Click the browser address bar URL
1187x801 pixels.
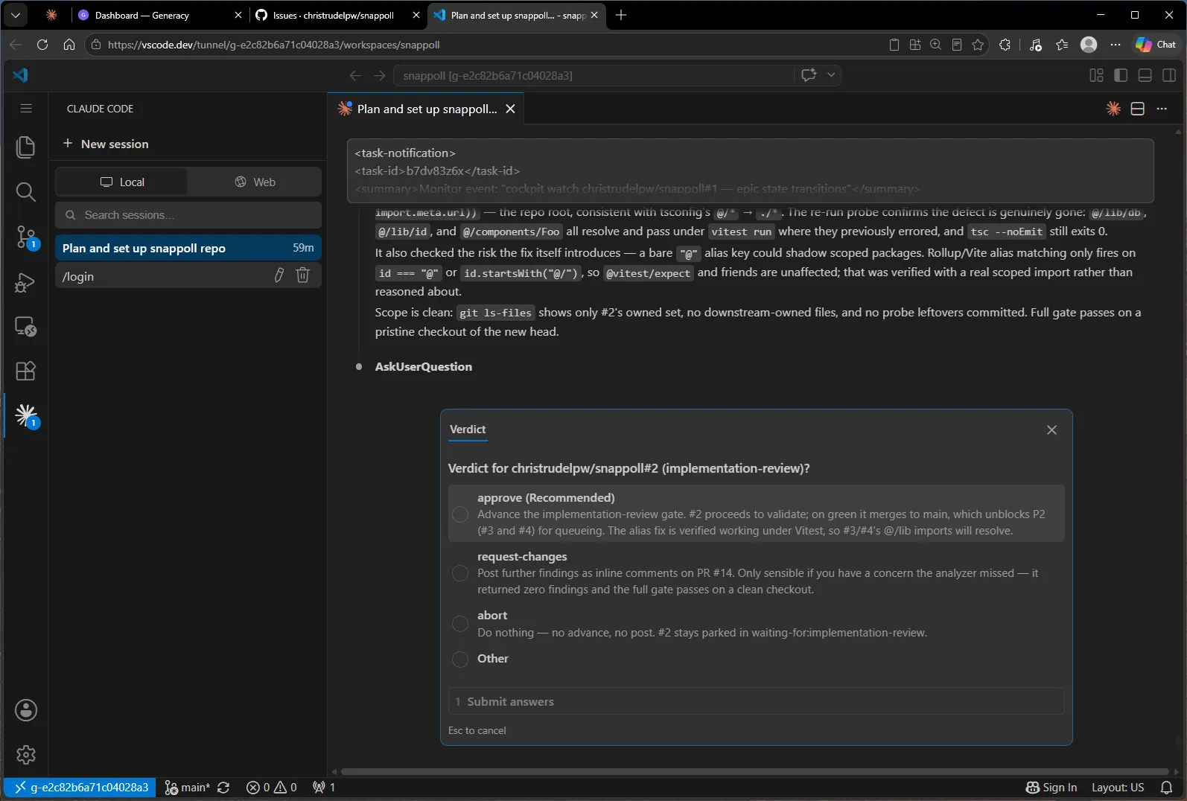tap(273, 45)
